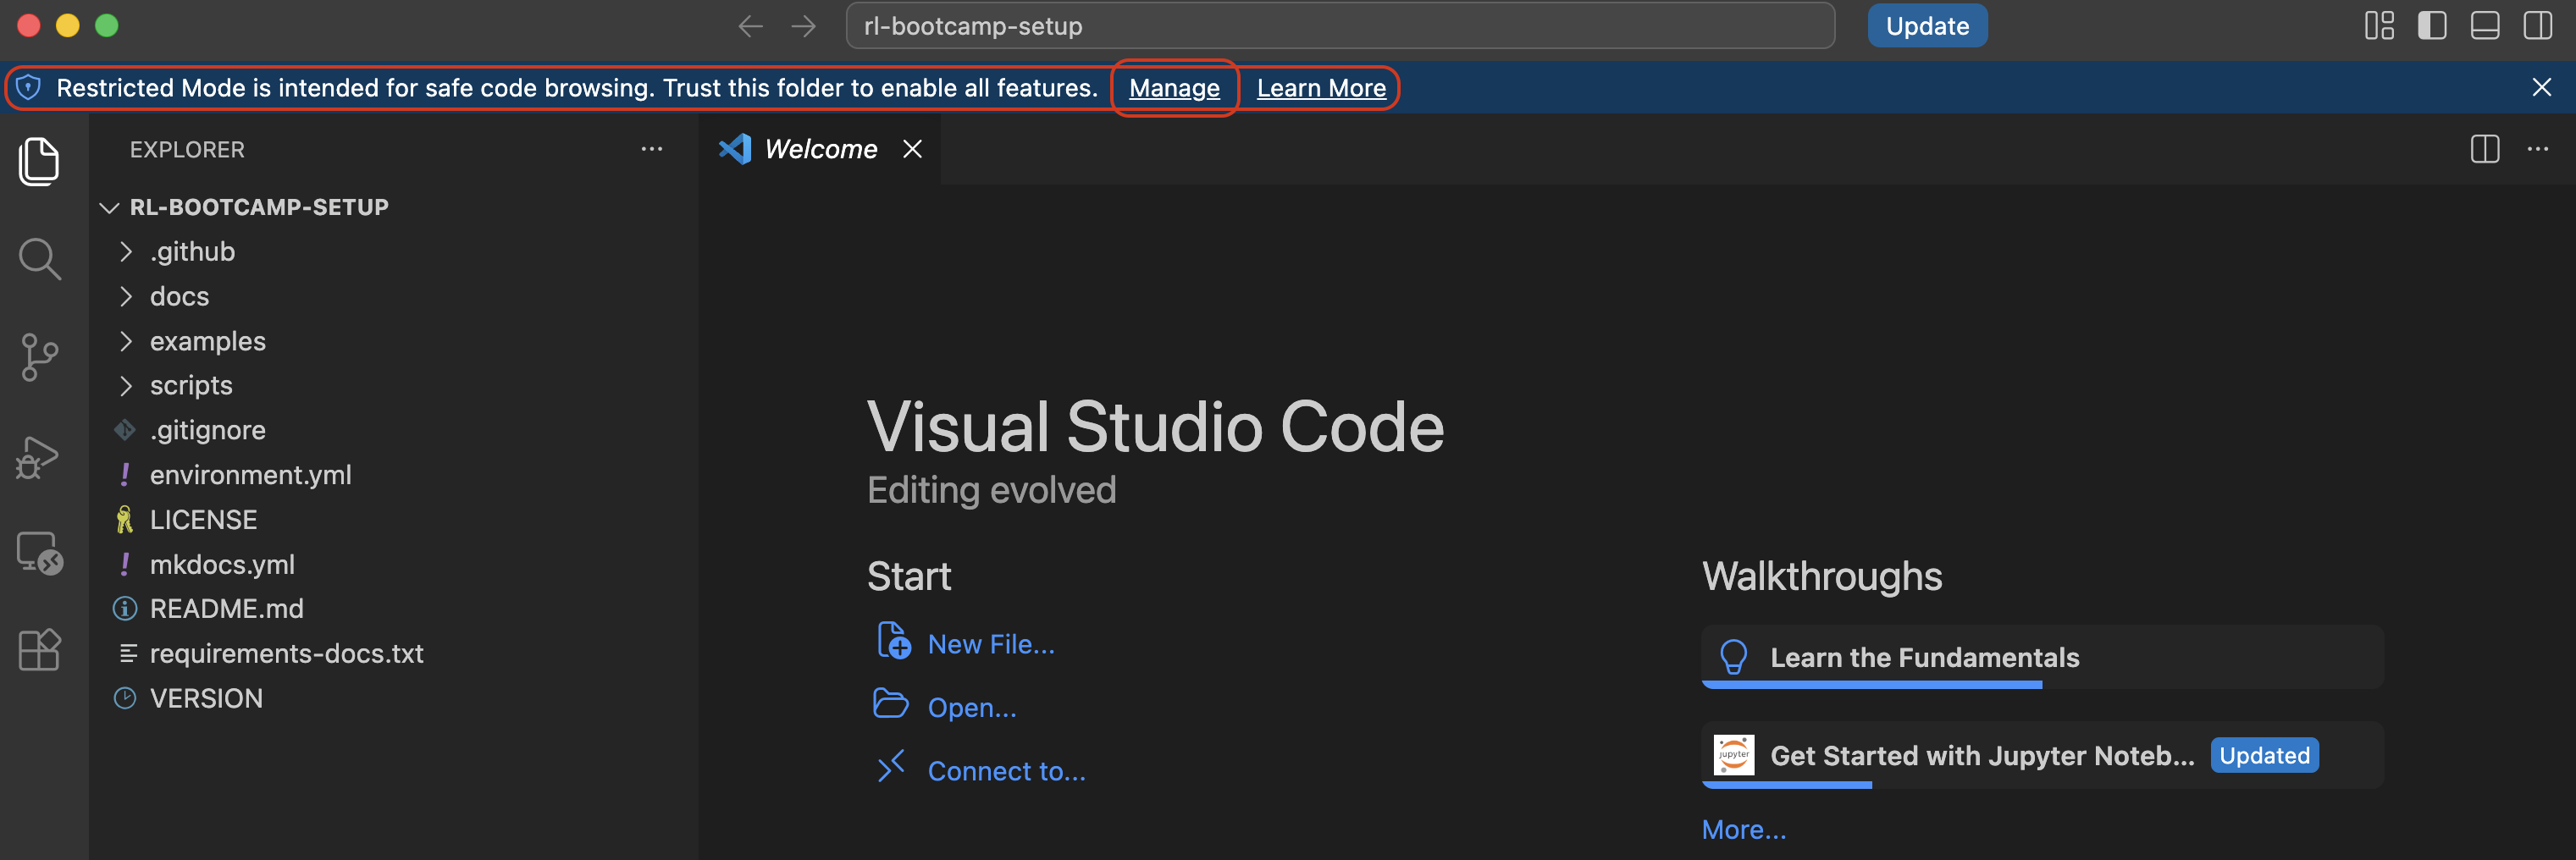The width and height of the screenshot is (2576, 860).
Task: Open Learn the Fundamentals walkthrough
Action: tap(2042, 657)
